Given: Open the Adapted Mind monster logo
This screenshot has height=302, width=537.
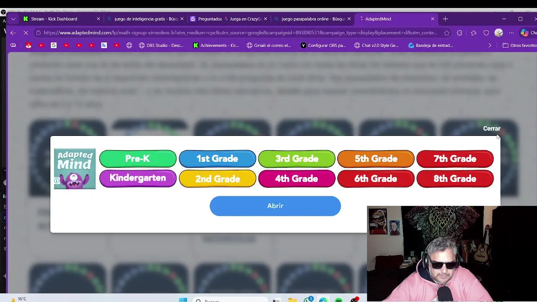Looking at the screenshot, I should (75, 169).
